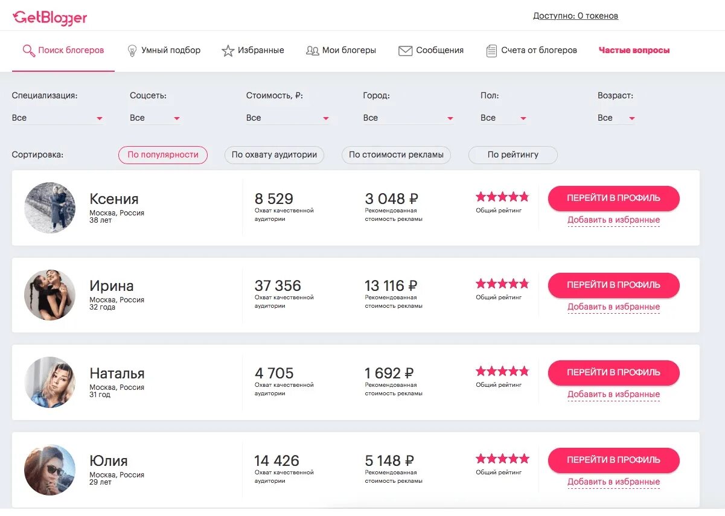Open the Частые вопросы tab
This screenshot has width=725, height=516.
point(634,51)
